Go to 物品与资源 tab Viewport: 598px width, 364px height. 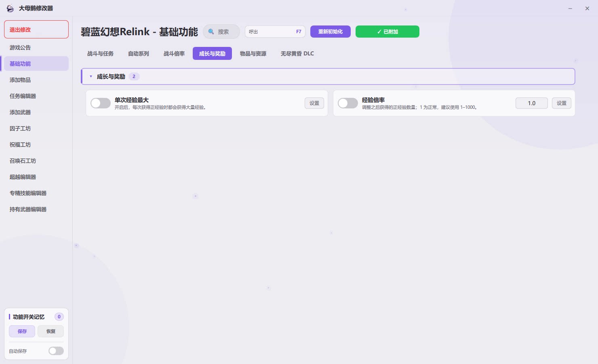coord(253,53)
